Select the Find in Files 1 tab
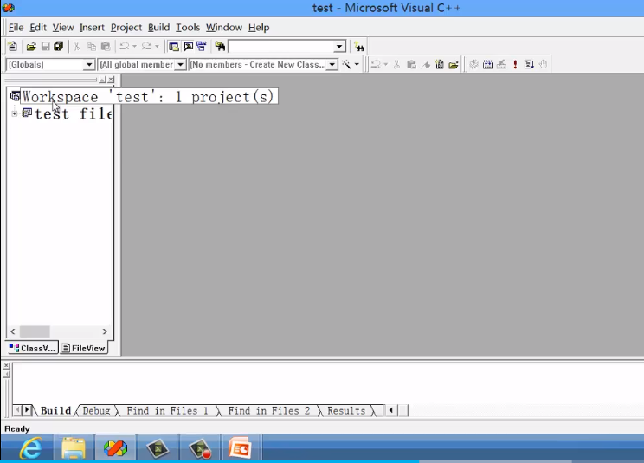The height and width of the screenshot is (463, 644). (x=167, y=411)
